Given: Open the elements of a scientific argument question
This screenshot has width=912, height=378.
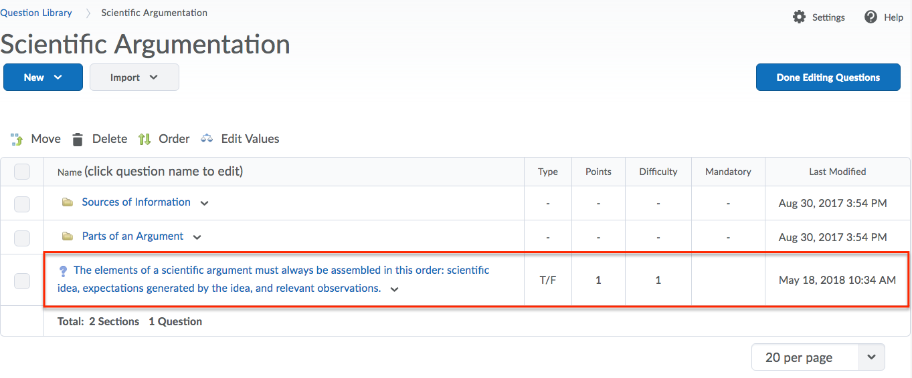Looking at the screenshot, I should (281, 279).
